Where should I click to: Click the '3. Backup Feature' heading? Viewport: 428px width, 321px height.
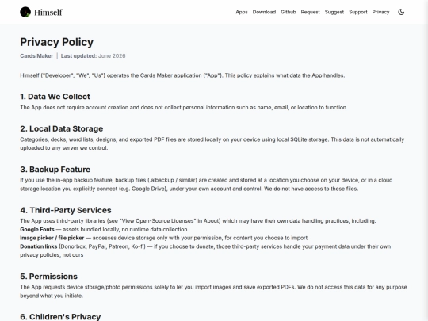pos(55,170)
